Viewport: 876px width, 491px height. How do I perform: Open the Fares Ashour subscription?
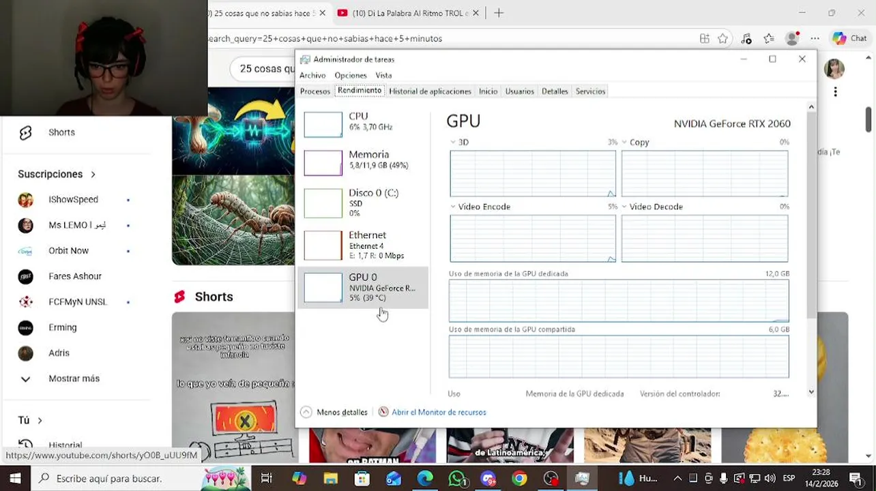(x=75, y=276)
